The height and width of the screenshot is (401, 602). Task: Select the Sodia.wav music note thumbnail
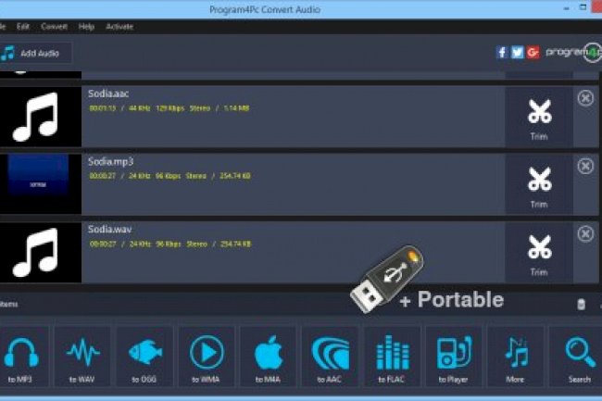tap(41, 252)
